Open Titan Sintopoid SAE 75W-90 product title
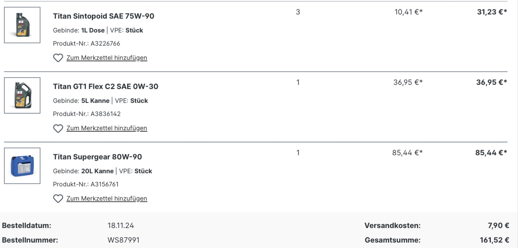This screenshot has height=248, width=518. (104, 16)
